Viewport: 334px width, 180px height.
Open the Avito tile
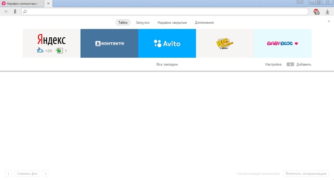167,43
